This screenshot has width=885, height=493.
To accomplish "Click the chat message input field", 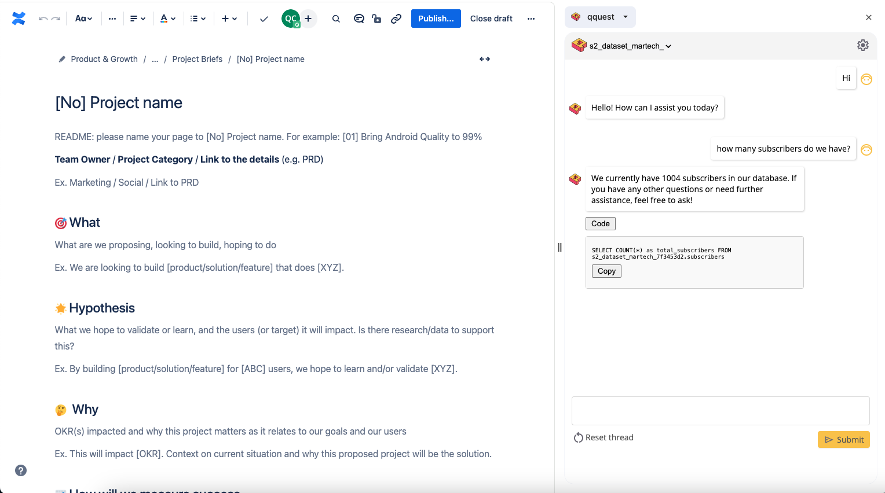I will [721, 410].
